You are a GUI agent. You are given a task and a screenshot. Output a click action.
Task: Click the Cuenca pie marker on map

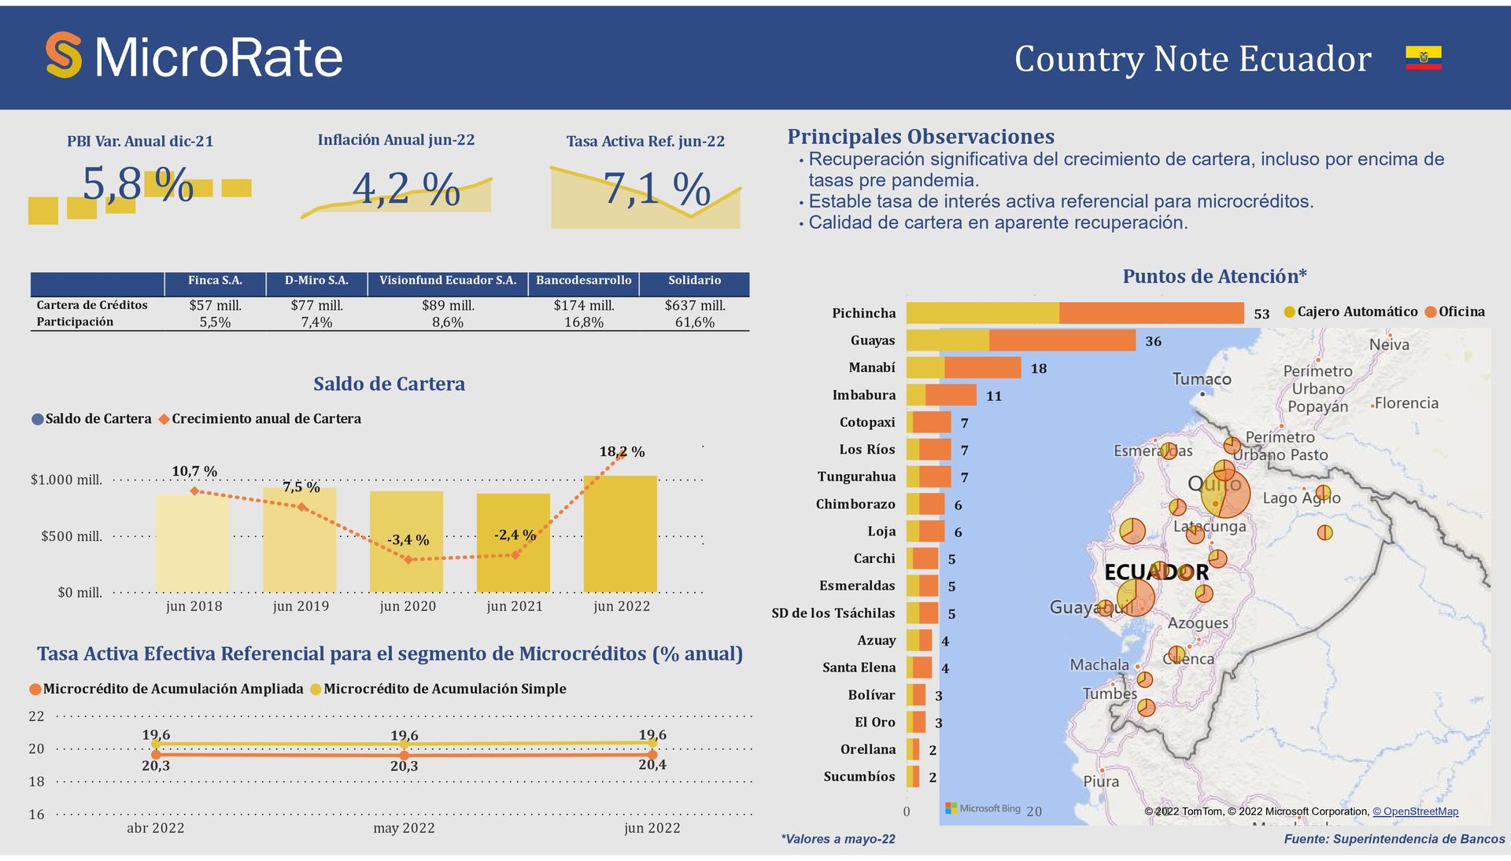[x=1177, y=654]
